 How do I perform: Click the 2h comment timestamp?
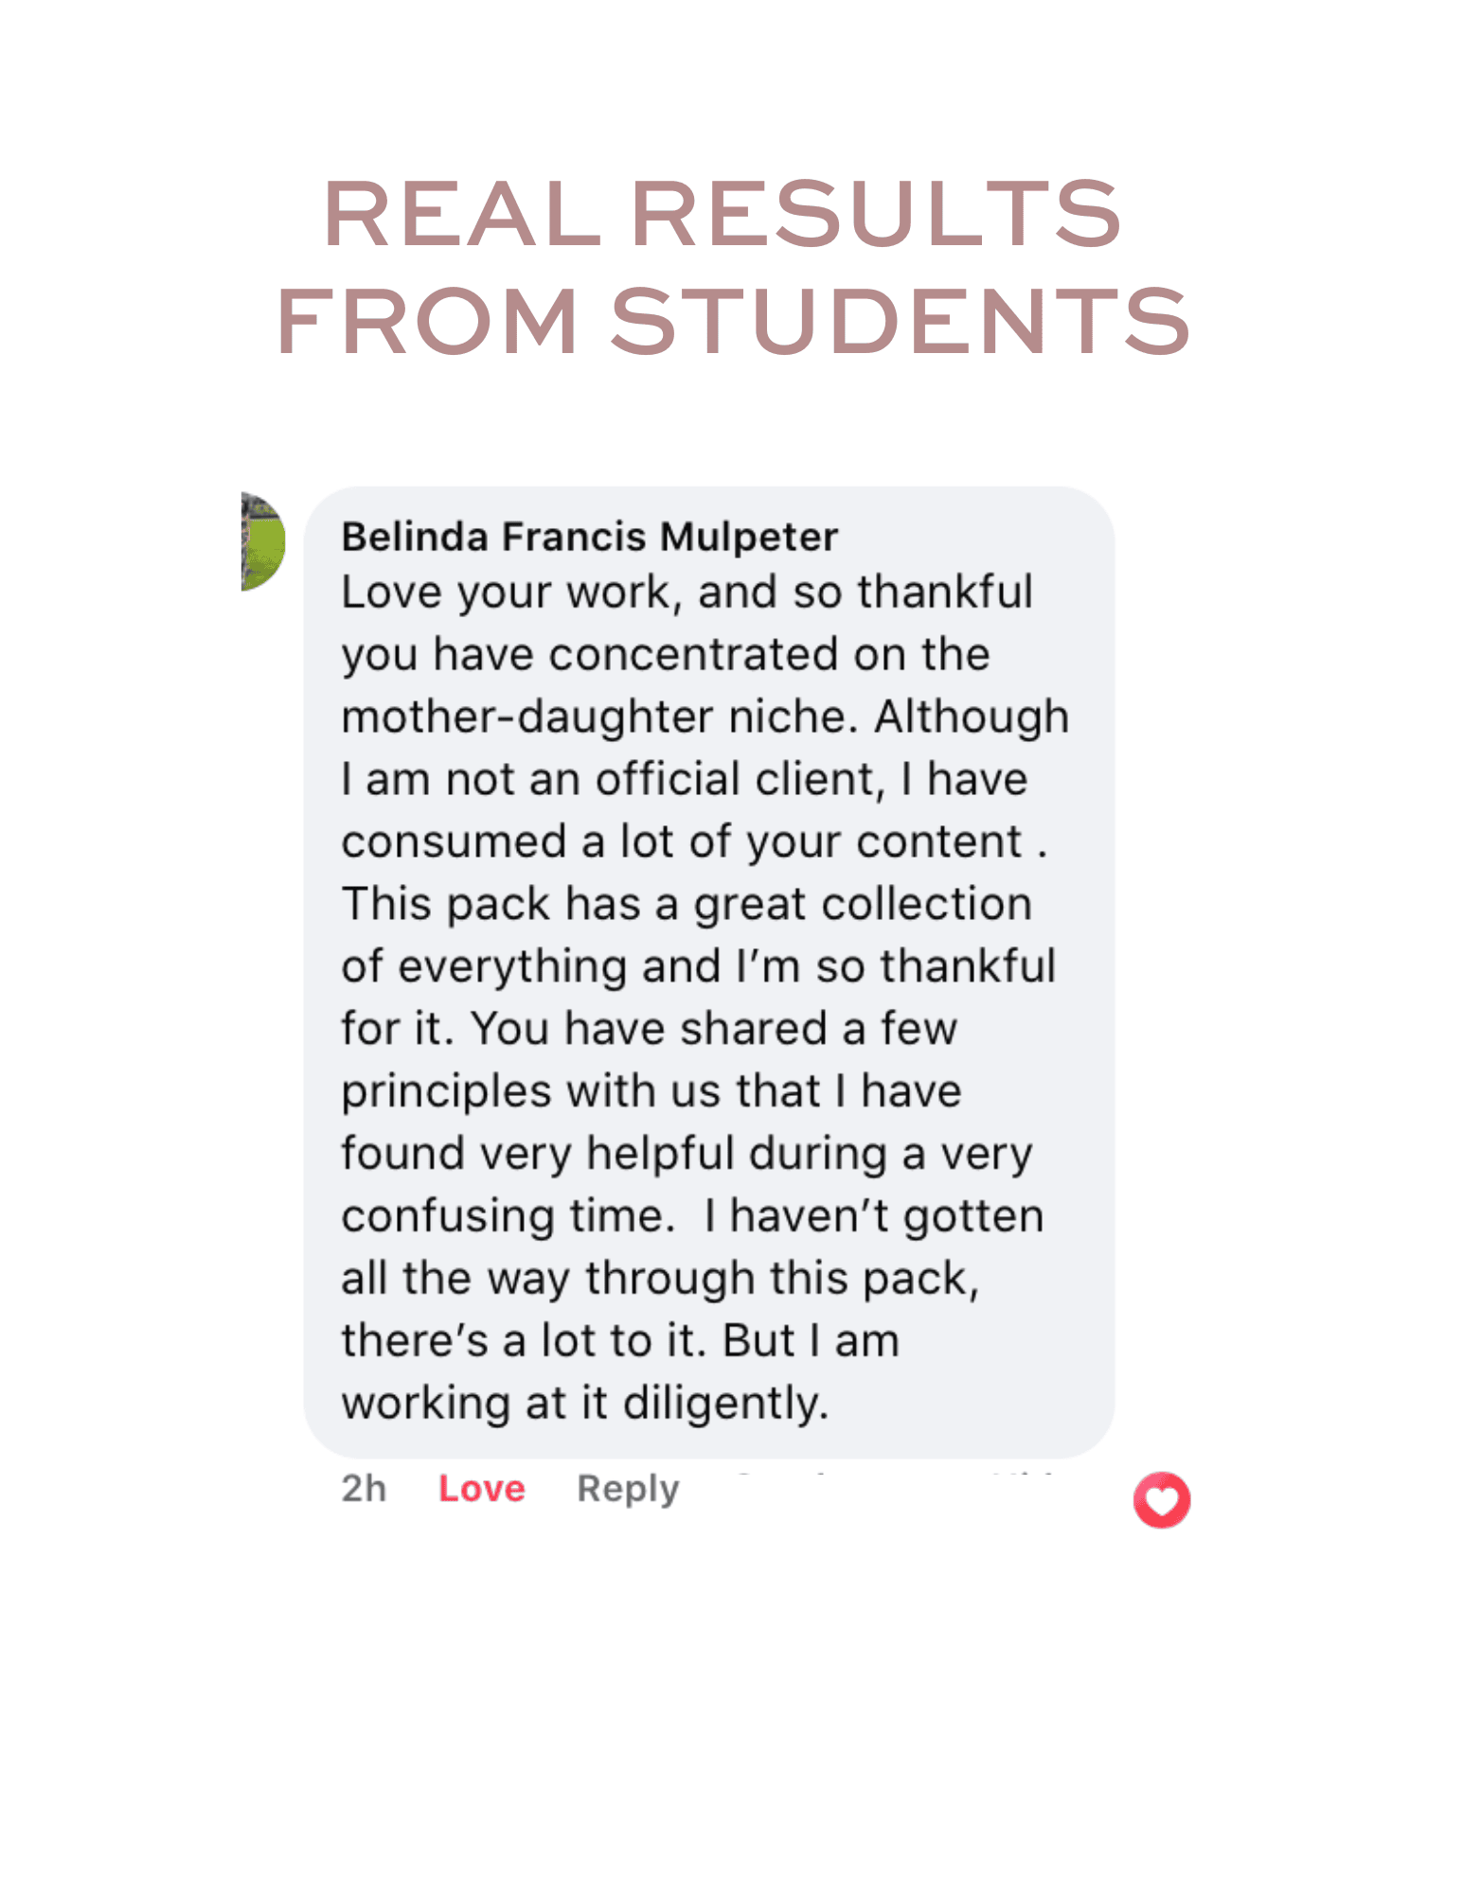point(364,1488)
